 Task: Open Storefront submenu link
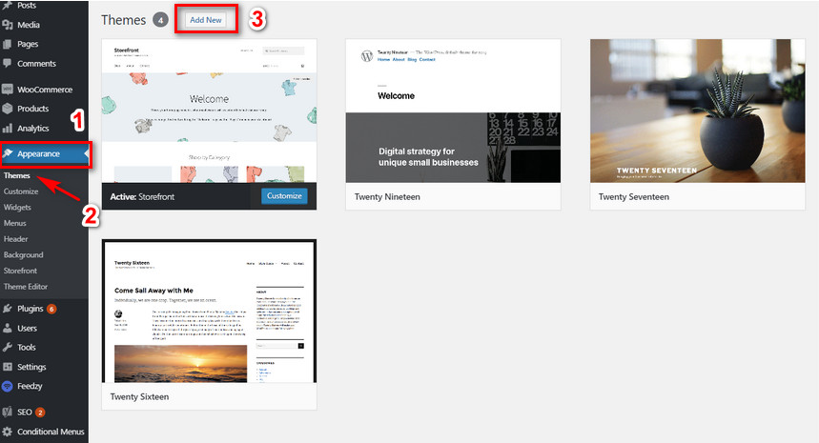point(20,271)
